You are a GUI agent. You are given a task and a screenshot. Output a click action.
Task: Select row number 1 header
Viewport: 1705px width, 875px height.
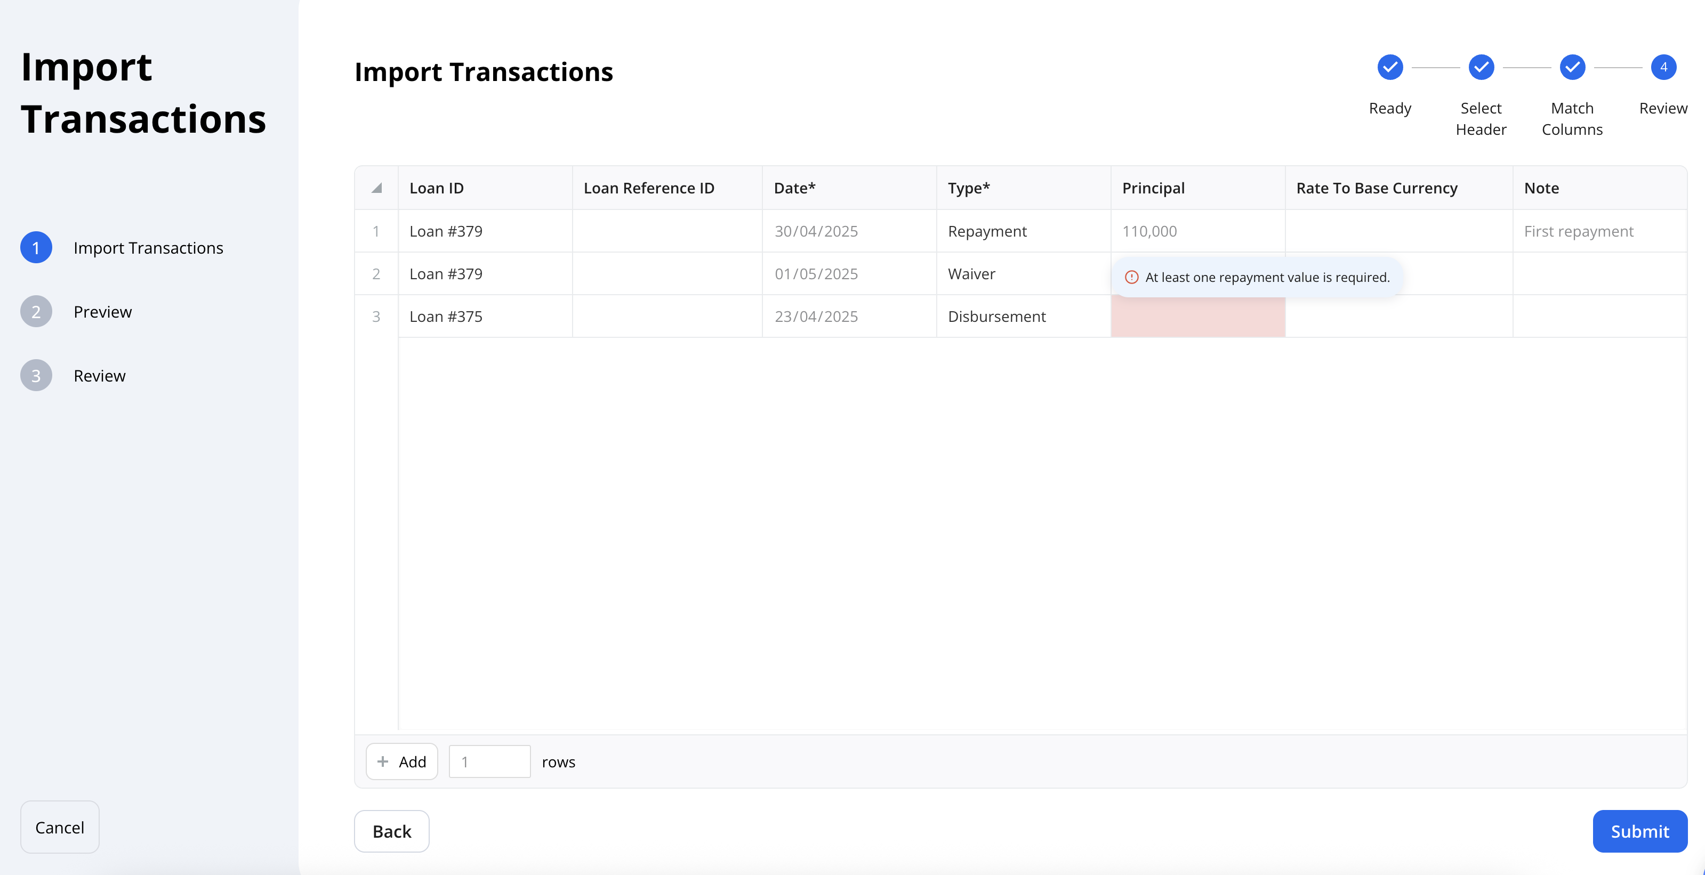point(376,231)
